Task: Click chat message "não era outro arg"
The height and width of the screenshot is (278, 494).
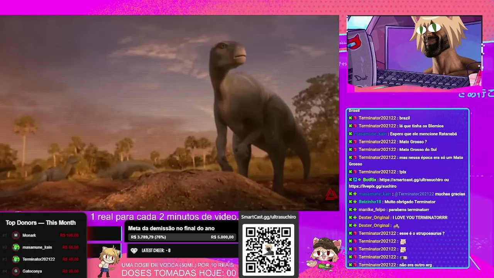Action: click(415, 265)
